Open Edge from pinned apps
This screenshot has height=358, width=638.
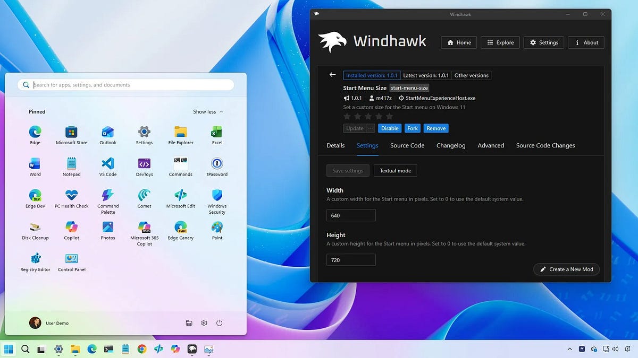click(35, 135)
